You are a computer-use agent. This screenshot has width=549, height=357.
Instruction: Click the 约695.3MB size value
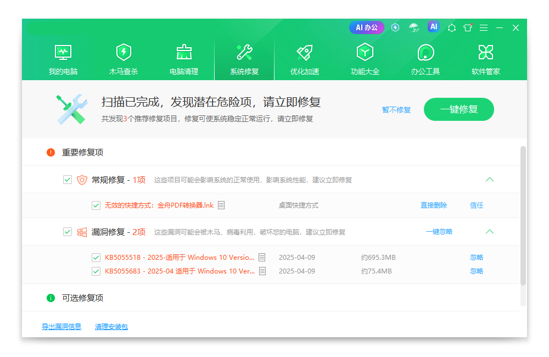click(x=378, y=258)
